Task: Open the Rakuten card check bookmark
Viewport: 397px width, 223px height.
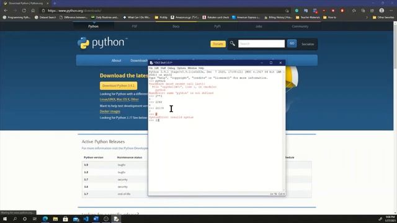Action: 216,17
